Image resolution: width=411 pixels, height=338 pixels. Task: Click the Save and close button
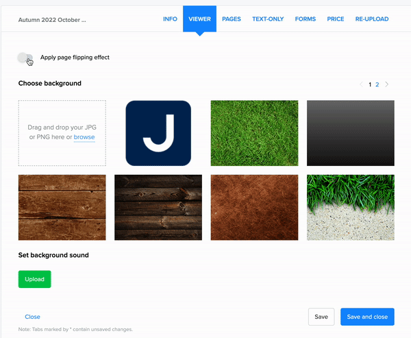point(367,317)
